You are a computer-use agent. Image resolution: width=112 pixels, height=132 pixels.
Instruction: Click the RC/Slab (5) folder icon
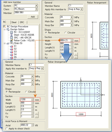tap(8, 43)
